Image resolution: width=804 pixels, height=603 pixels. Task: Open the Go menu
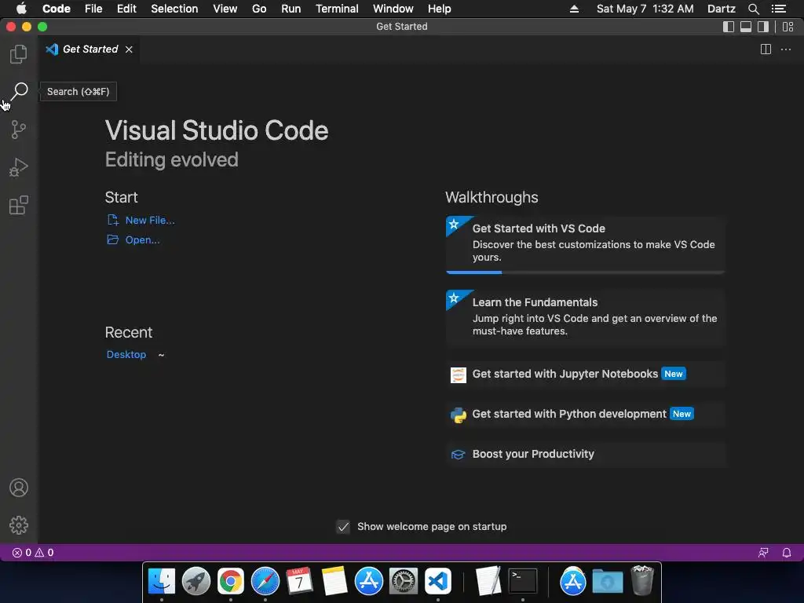coord(259,9)
